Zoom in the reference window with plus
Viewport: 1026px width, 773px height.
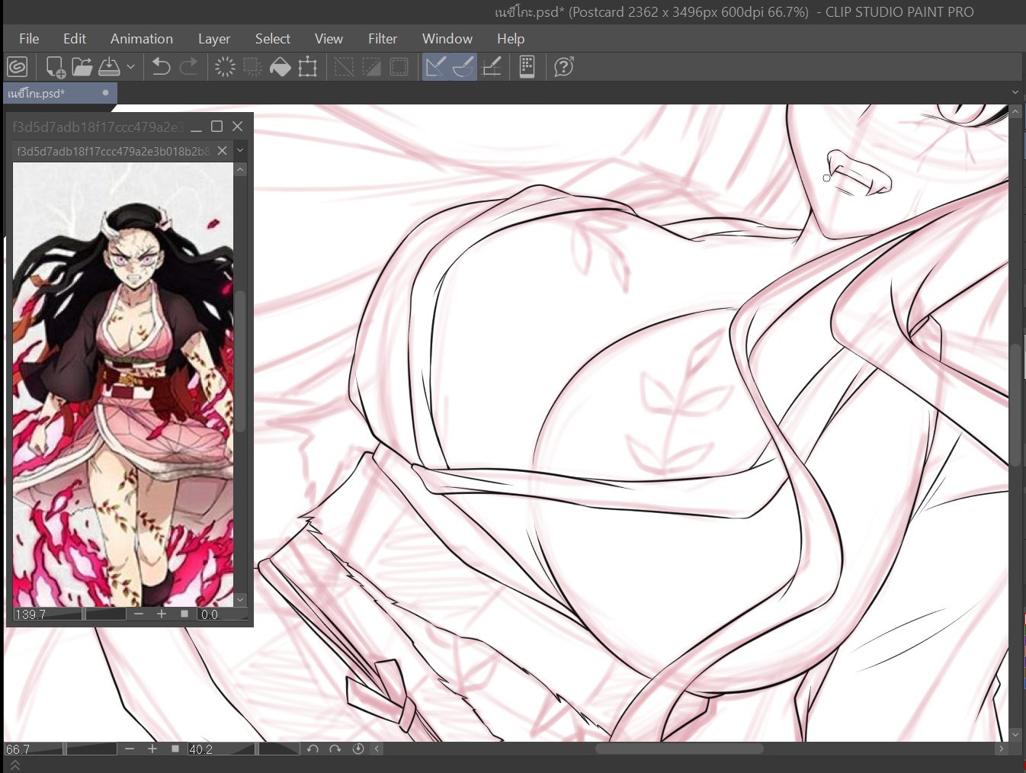[161, 614]
